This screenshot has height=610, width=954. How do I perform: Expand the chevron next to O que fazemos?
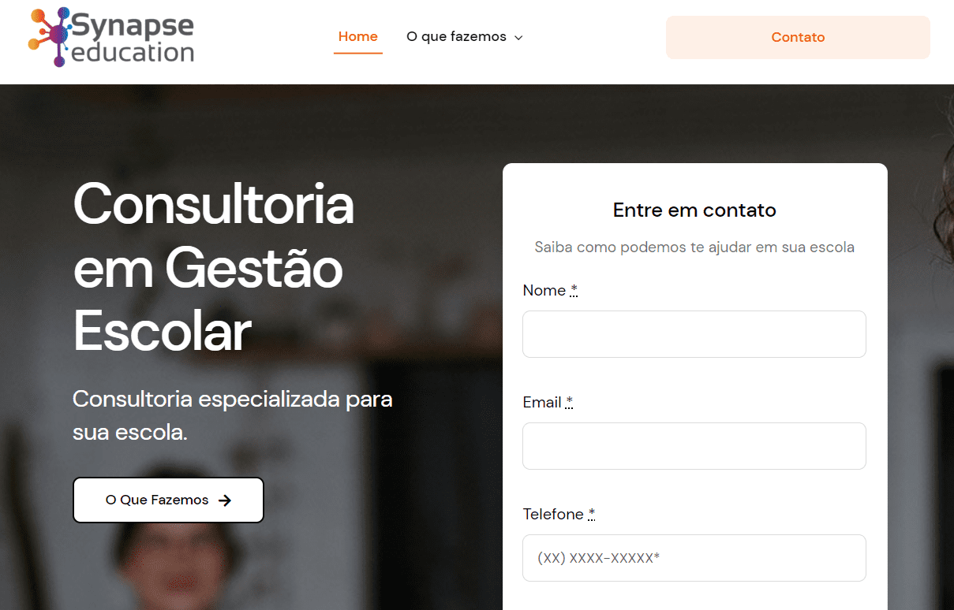pos(518,38)
